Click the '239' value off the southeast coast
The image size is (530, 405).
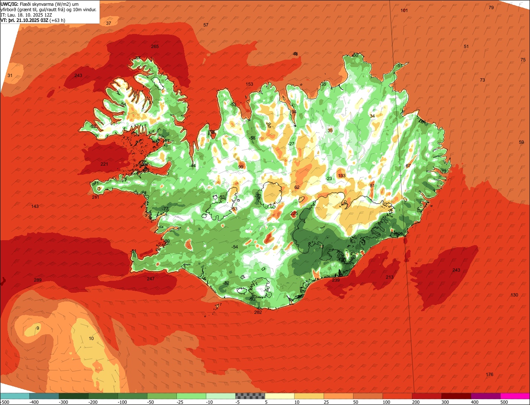336,280
